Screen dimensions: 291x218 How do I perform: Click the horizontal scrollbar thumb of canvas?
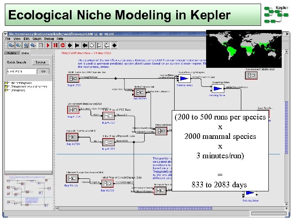(175, 208)
